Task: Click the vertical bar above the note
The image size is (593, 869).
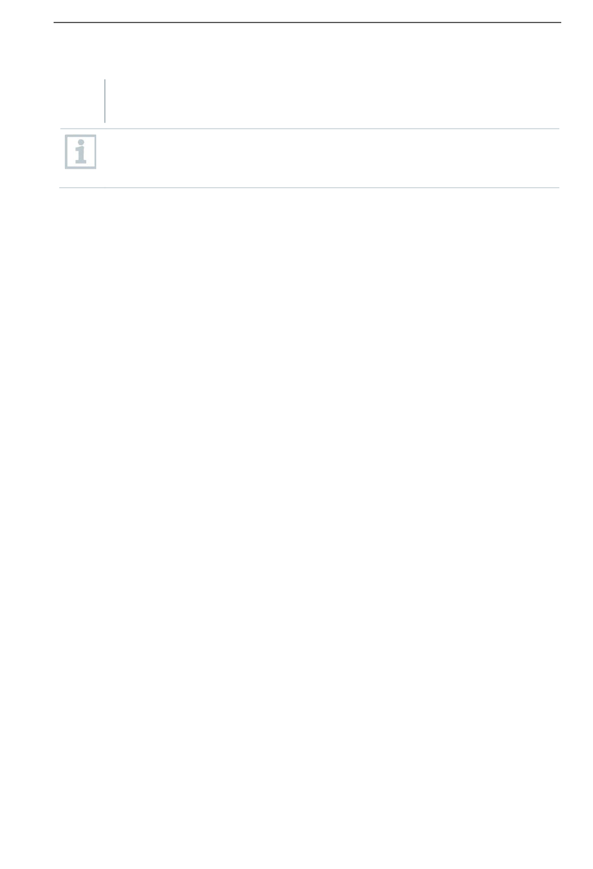Action: pos(105,101)
